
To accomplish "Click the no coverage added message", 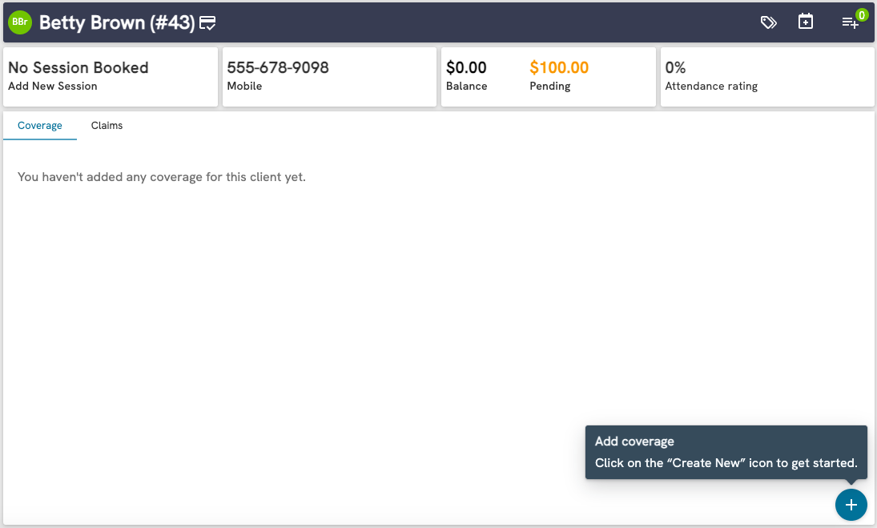I will point(162,177).
